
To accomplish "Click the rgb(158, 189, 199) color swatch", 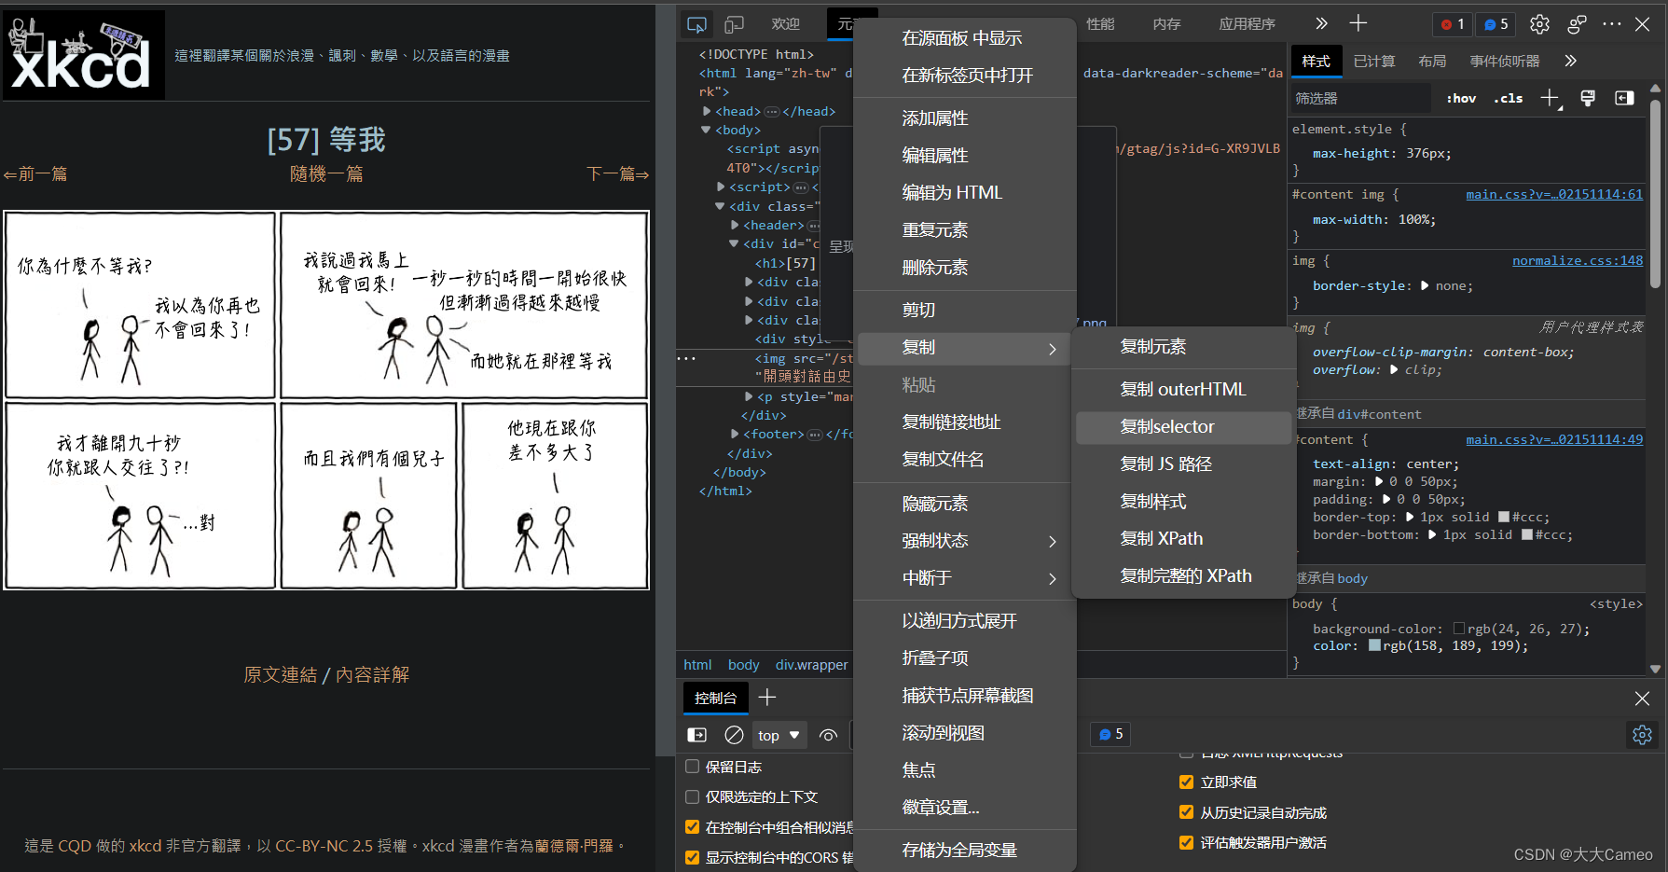I will coord(1374,645).
